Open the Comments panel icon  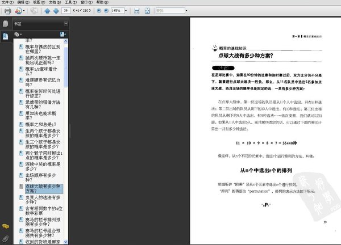(x=6, y=226)
